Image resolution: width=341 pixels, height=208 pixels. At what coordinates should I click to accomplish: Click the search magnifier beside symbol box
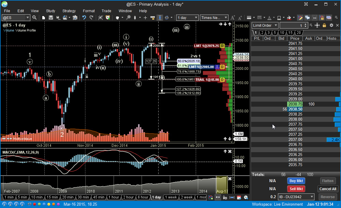point(34,18)
